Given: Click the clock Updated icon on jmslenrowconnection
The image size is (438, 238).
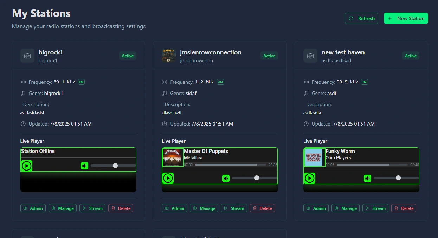Looking at the screenshot, I should (x=165, y=124).
